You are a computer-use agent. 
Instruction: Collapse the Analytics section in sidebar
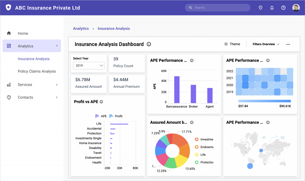click(57, 46)
